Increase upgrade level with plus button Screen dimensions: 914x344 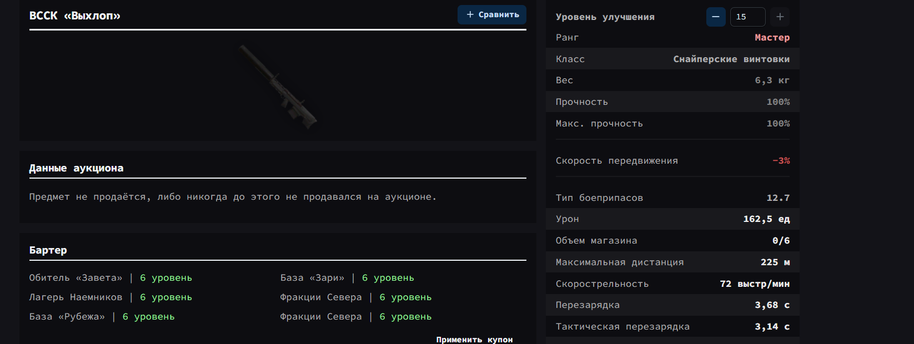coord(780,17)
